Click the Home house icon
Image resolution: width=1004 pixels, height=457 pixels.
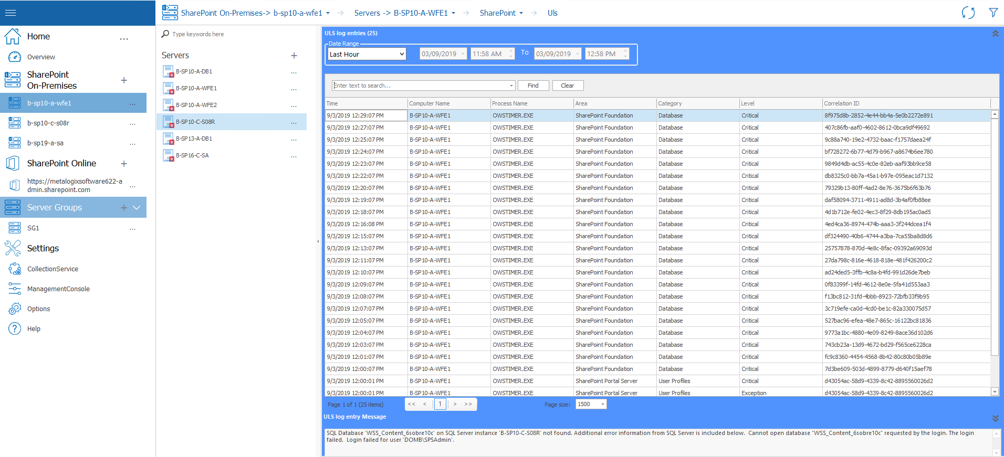click(13, 36)
